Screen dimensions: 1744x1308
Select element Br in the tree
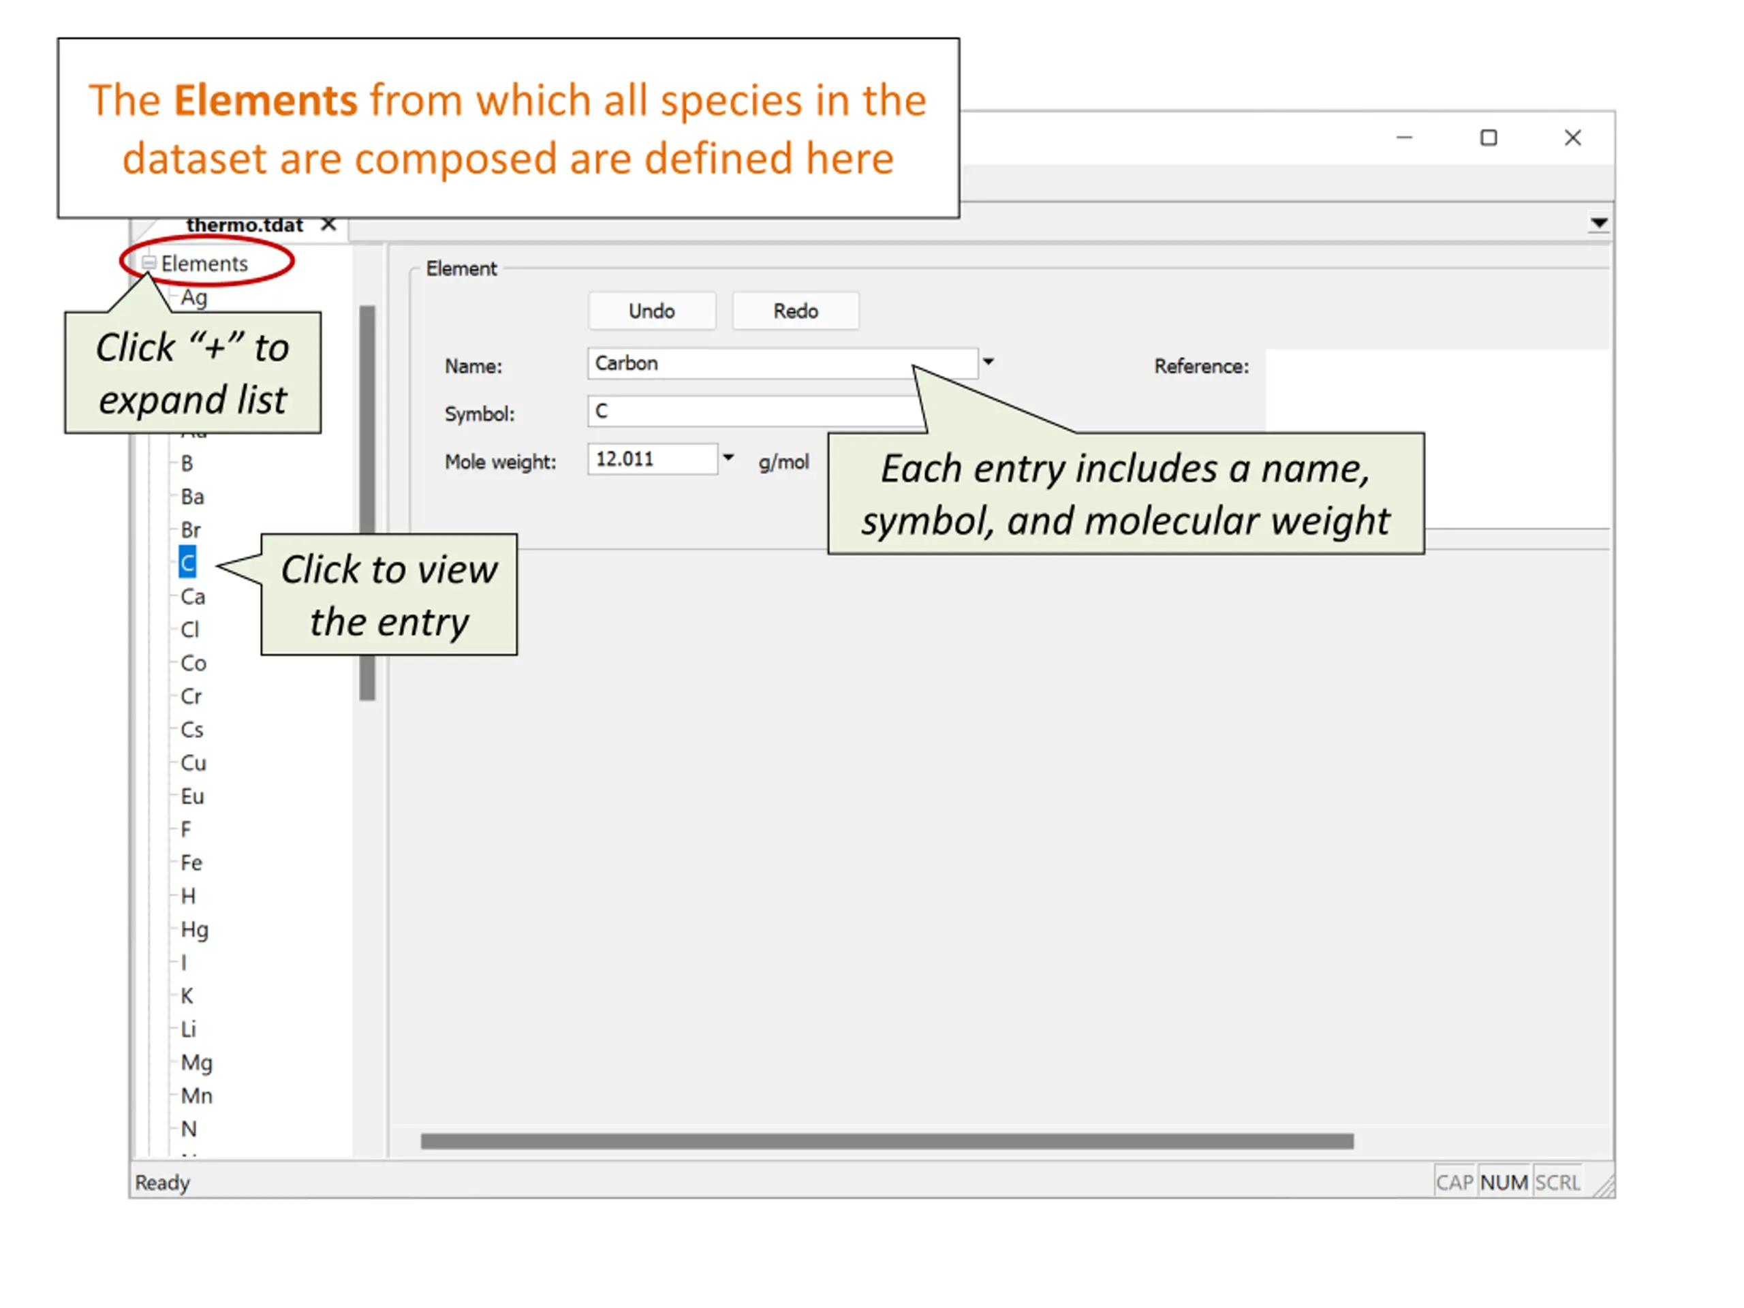191,530
